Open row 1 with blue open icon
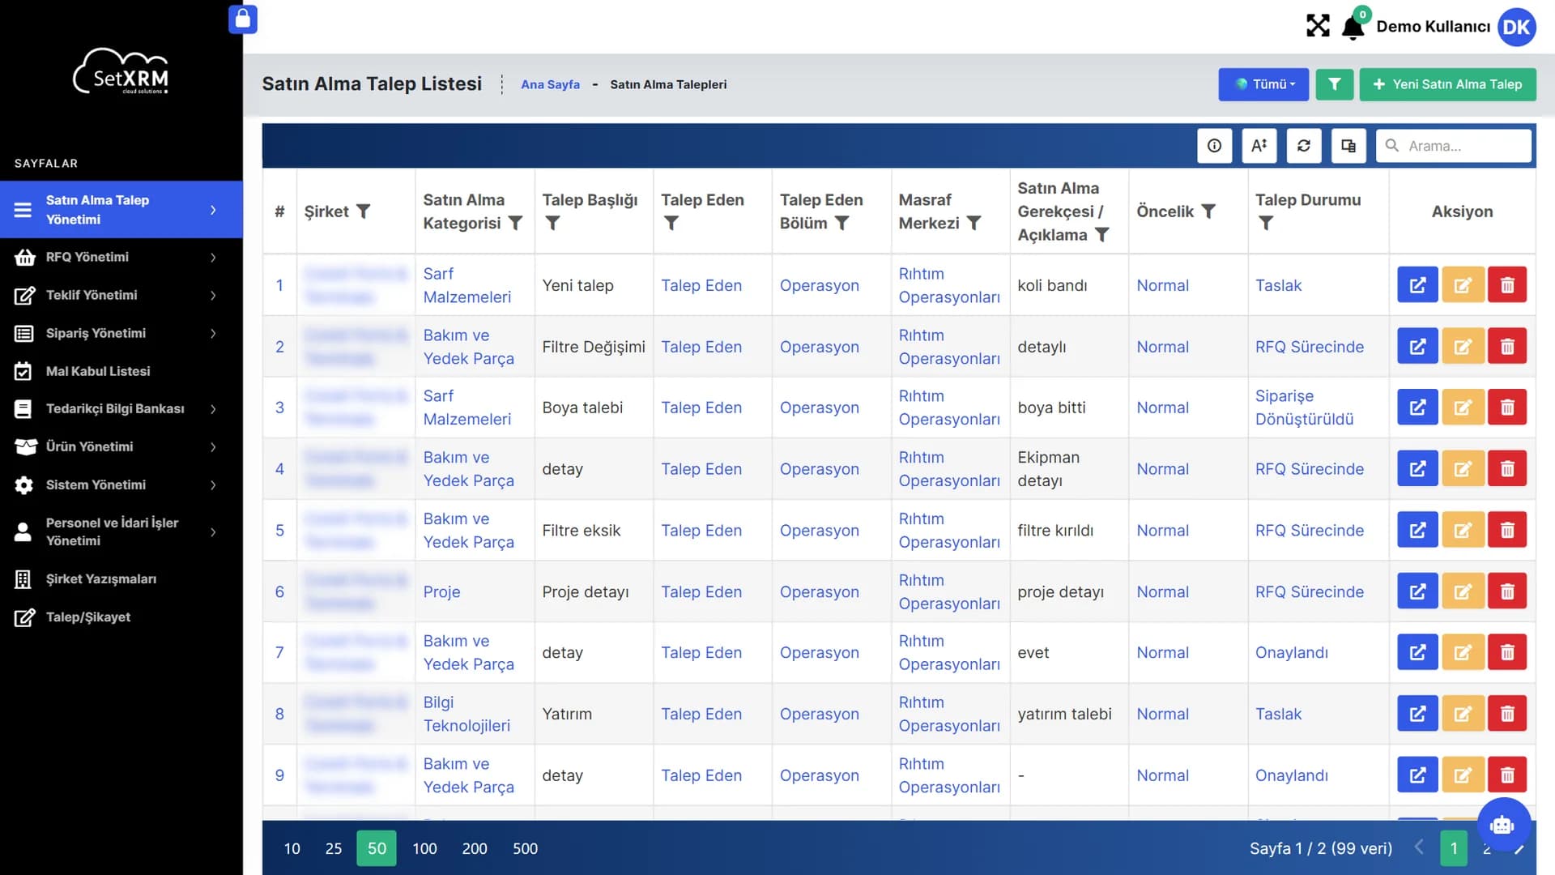Screen dimensions: 1555x875 [x=1417, y=285]
